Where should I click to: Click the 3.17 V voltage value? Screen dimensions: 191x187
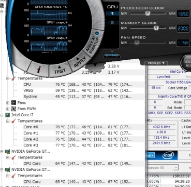(x=114, y=72)
